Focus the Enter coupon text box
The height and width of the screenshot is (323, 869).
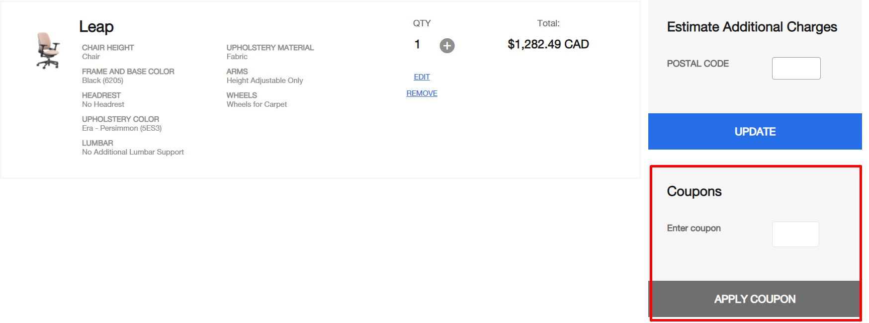pos(795,234)
